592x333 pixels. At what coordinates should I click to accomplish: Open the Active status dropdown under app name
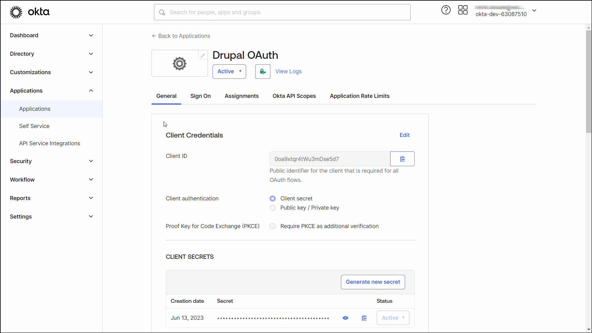(x=229, y=71)
